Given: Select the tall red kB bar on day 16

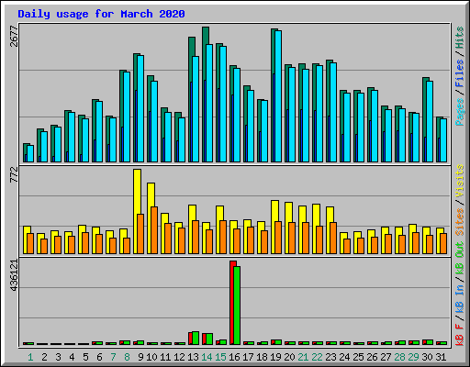Looking at the screenshot, I should tap(231, 303).
